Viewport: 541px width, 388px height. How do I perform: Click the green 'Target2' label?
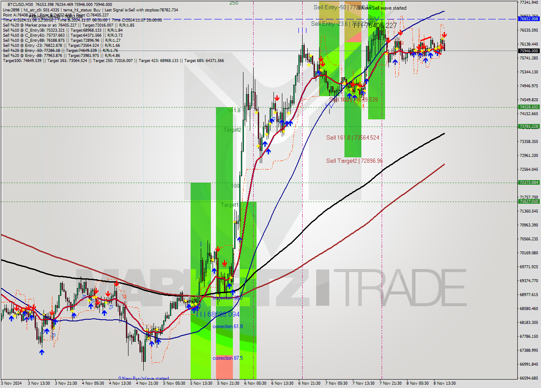(x=232, y=130)
